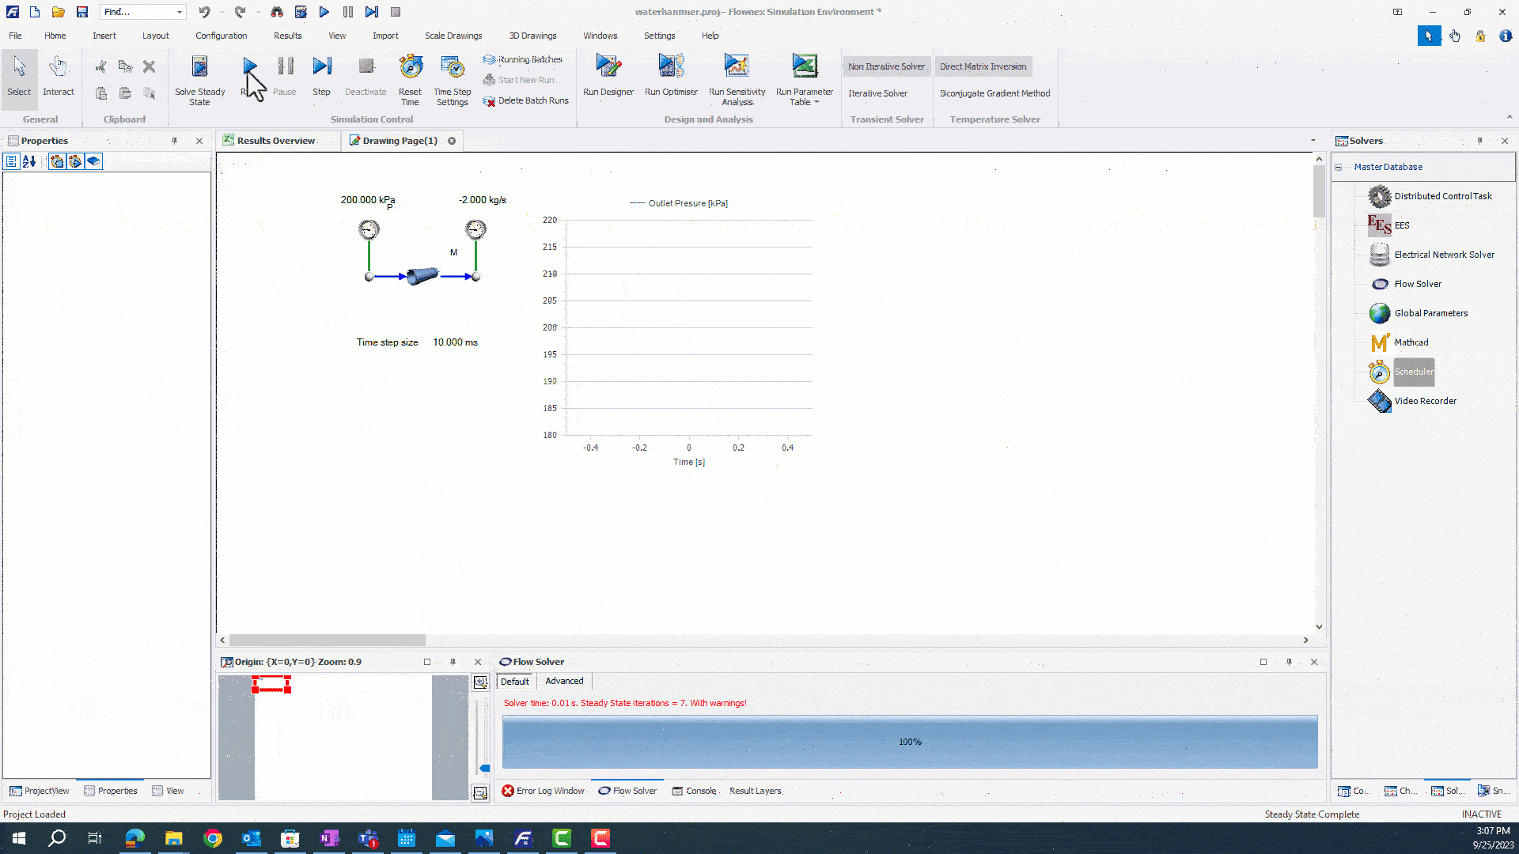Click the Undo icon in quick access toolbar
Screen dimensions: 1519x854
tap(204, 12)
